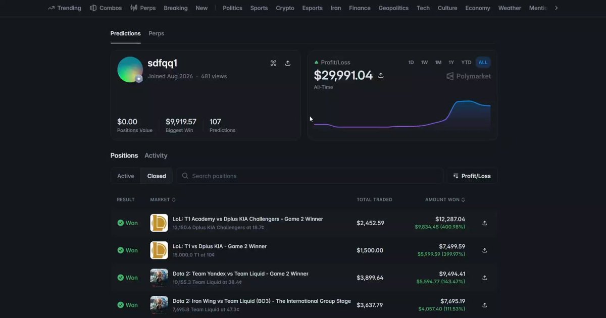Image resolution: width=606 pixels, height=318 pixels.
Task: Click Won checkmark for Team Yandex row
Action: [121, 278]
